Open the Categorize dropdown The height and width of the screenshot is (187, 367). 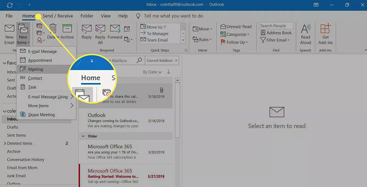pos(235,34)
